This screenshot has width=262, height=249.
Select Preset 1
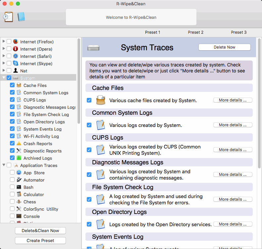[153, 32]
